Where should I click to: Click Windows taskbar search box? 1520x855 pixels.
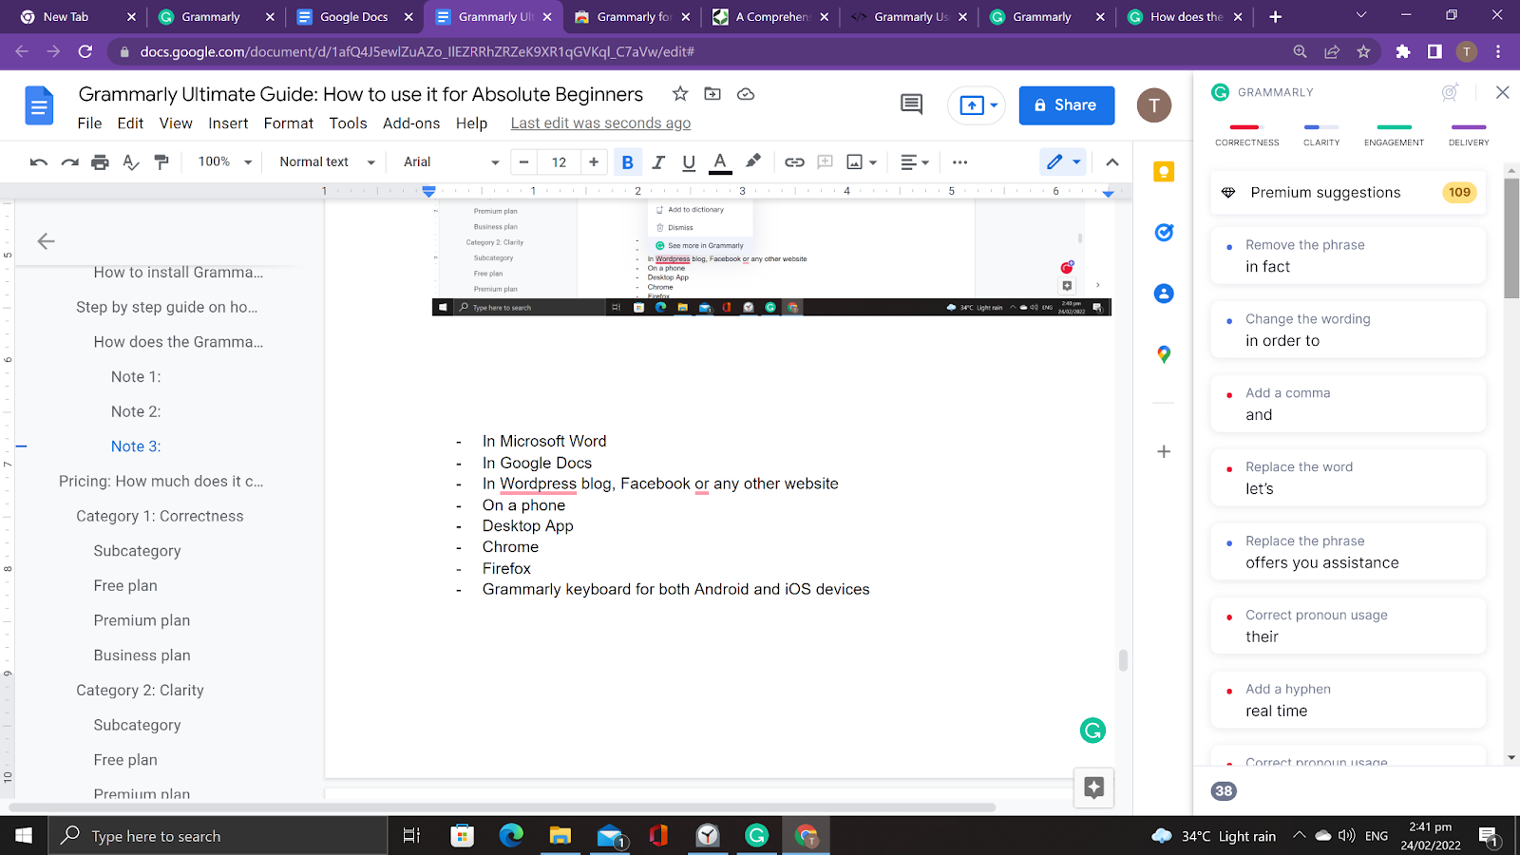pos(218,836)
